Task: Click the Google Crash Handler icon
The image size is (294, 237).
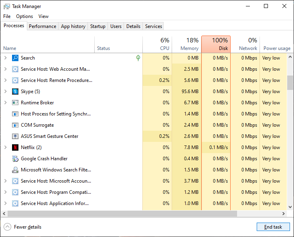Action: coord(15,159)
